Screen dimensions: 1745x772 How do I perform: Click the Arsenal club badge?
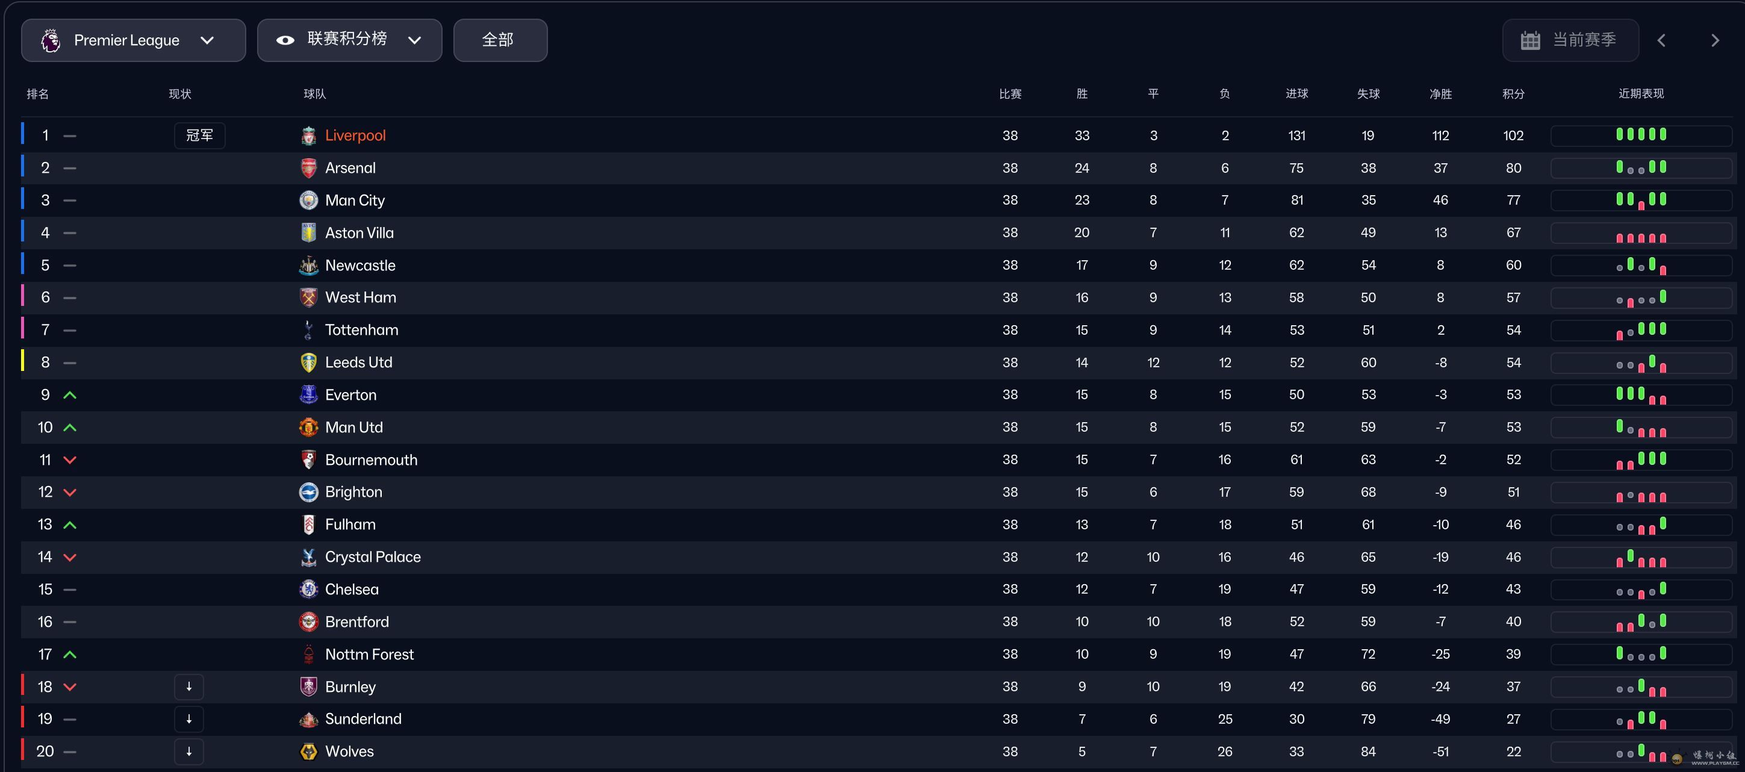[308, 168]
